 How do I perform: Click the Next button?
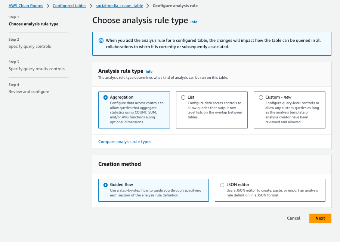(320, 218)
